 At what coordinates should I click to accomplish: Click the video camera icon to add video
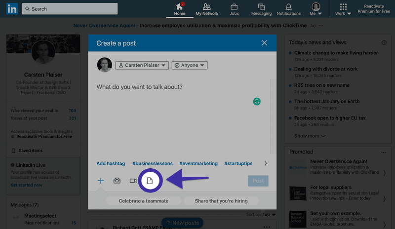point(133,181)
